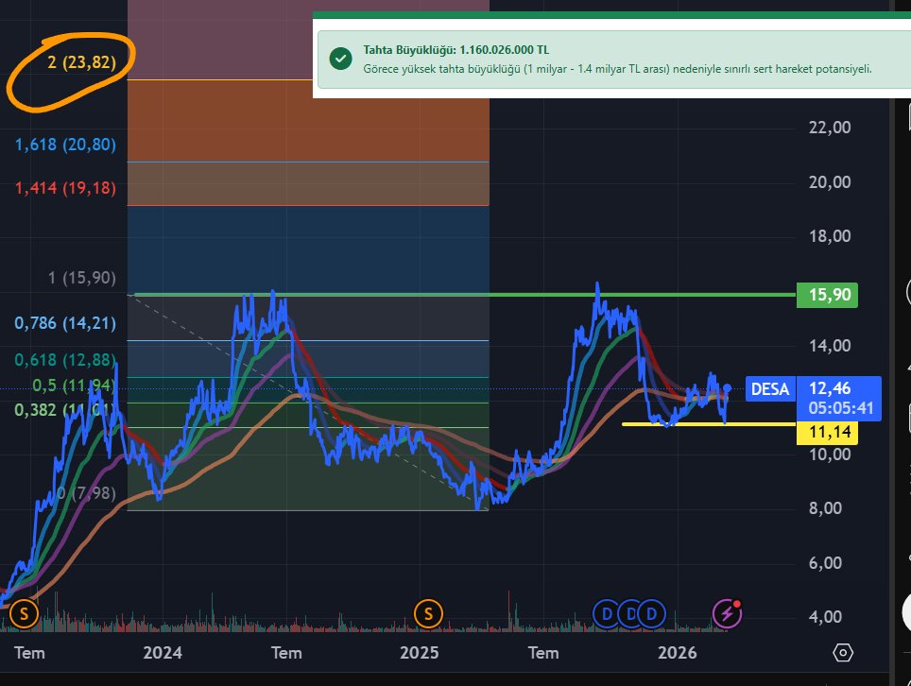Screen dimensions: 911x686
Task: Click 6,00 on the price axis
Action: 825,563
